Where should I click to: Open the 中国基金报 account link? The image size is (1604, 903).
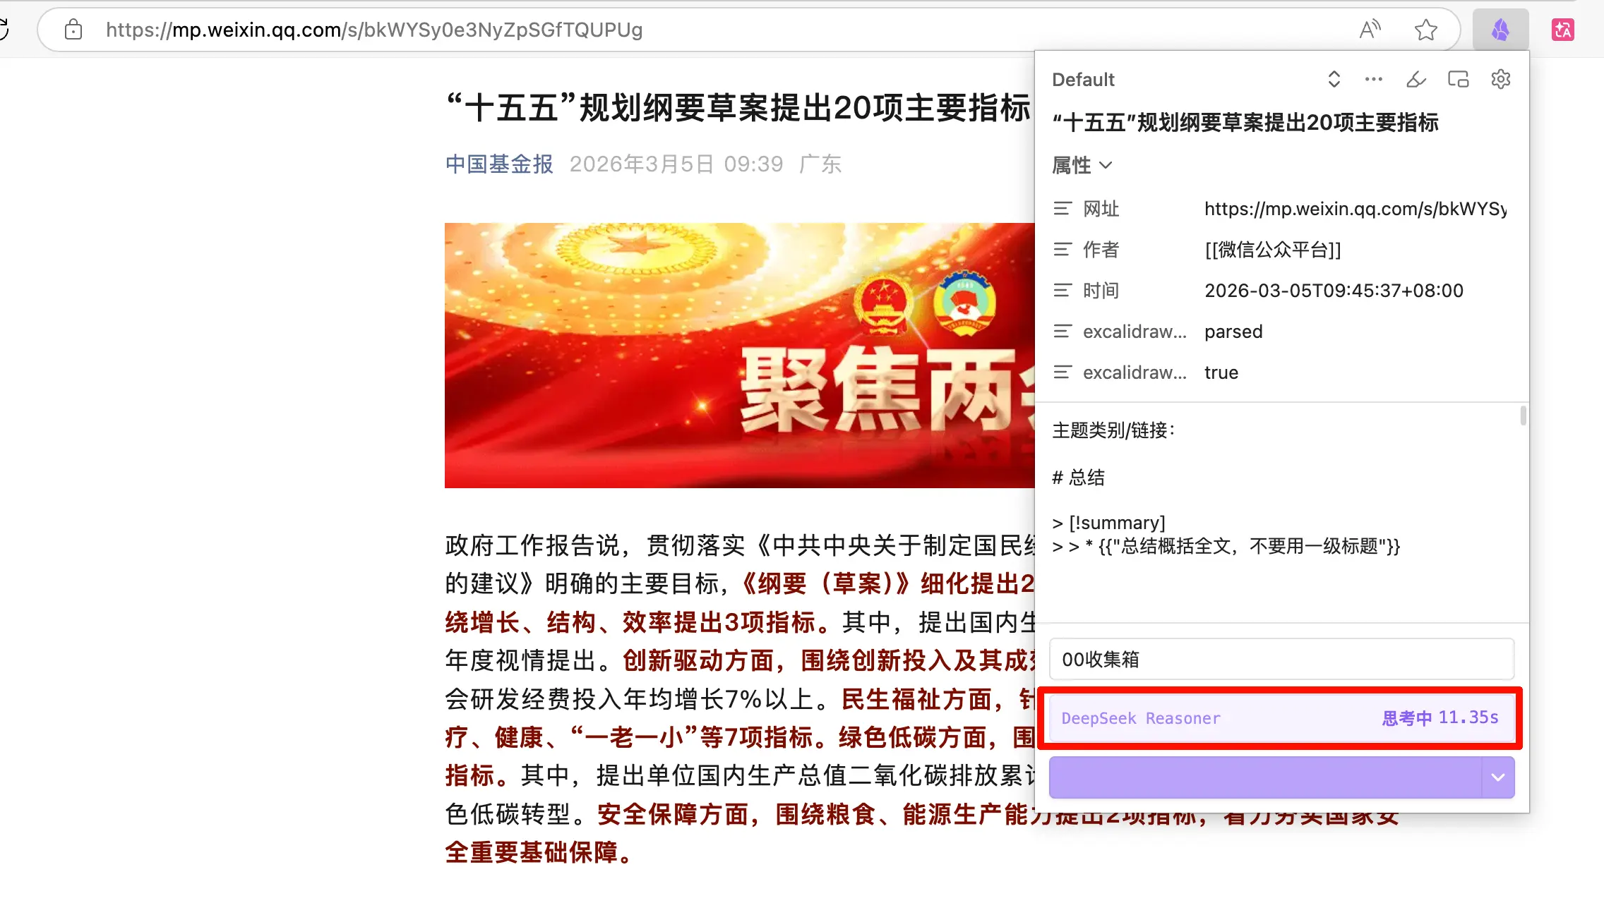[499, 164]
